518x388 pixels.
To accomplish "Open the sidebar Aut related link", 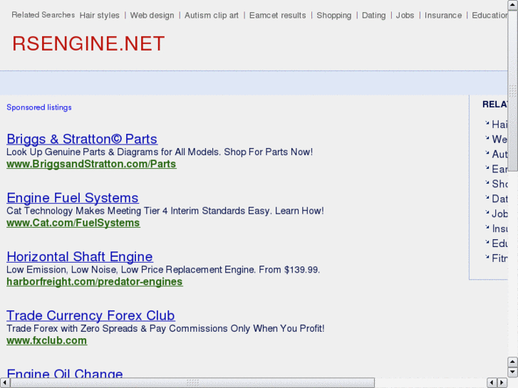I will [499, 154].
